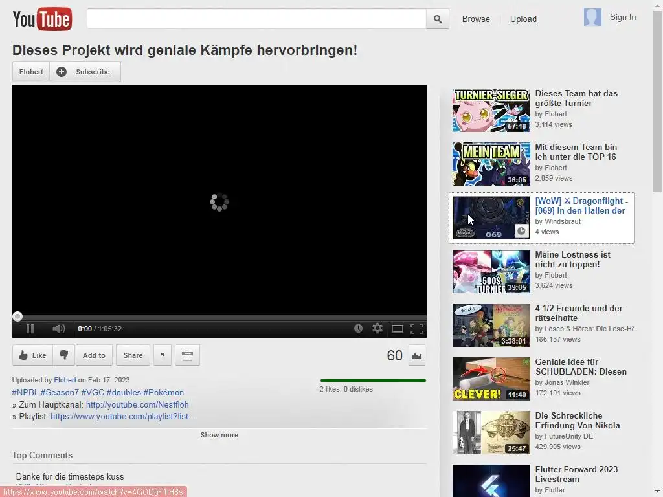Like the video
Screen dimensions: 663x497
click(x=32, y=355)
